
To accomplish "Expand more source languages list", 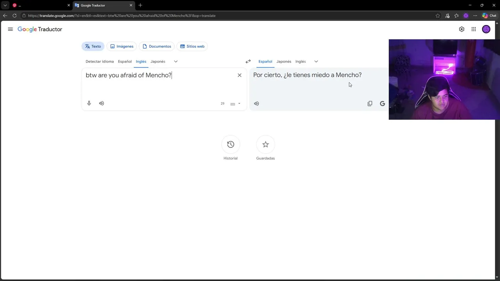I will pyautogui.click(x=176, y=61).
